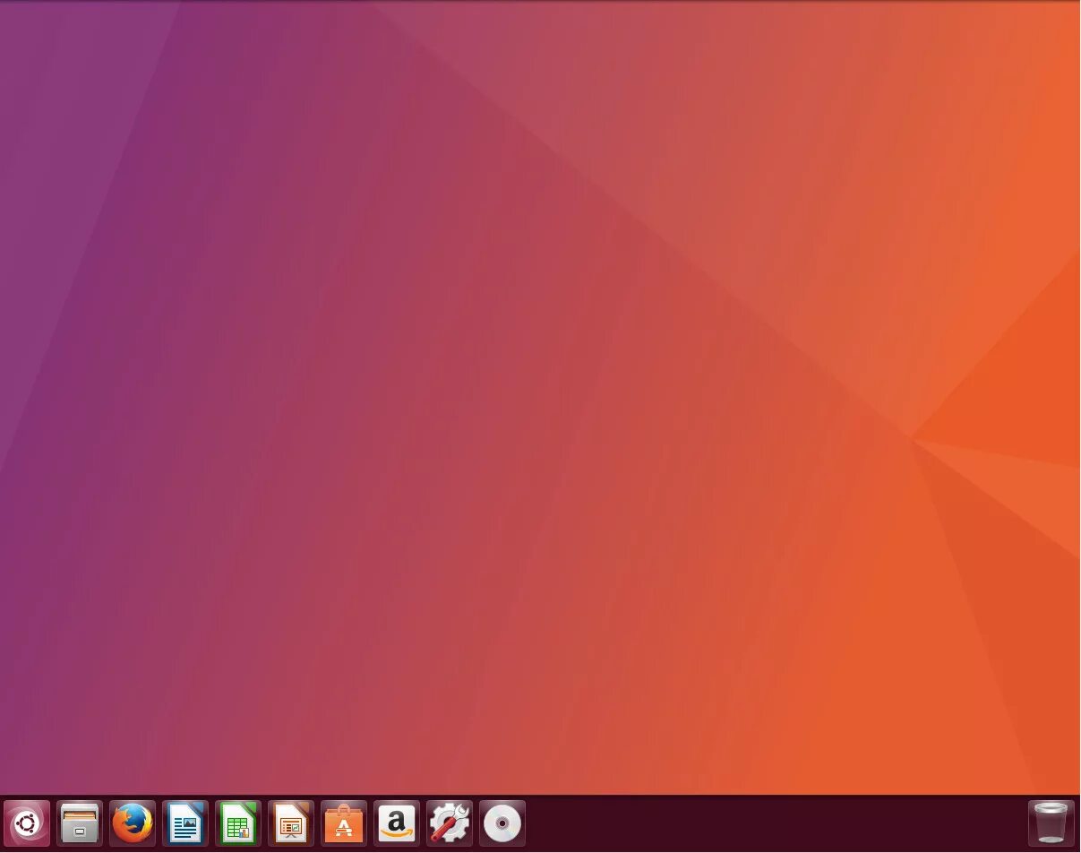The height and width of the screenshot is (853, 1081).
Task: Open the Amazon launcher icon
Action: tap(397, 823)
